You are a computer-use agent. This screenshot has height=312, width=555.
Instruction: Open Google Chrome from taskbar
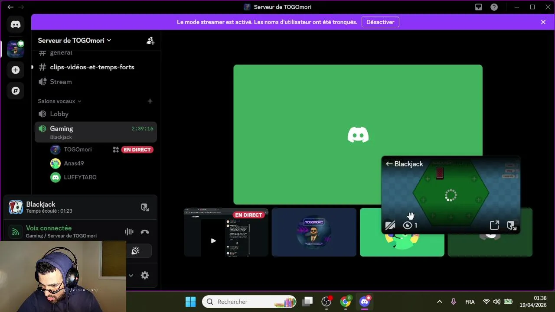[x=346, y=302]
